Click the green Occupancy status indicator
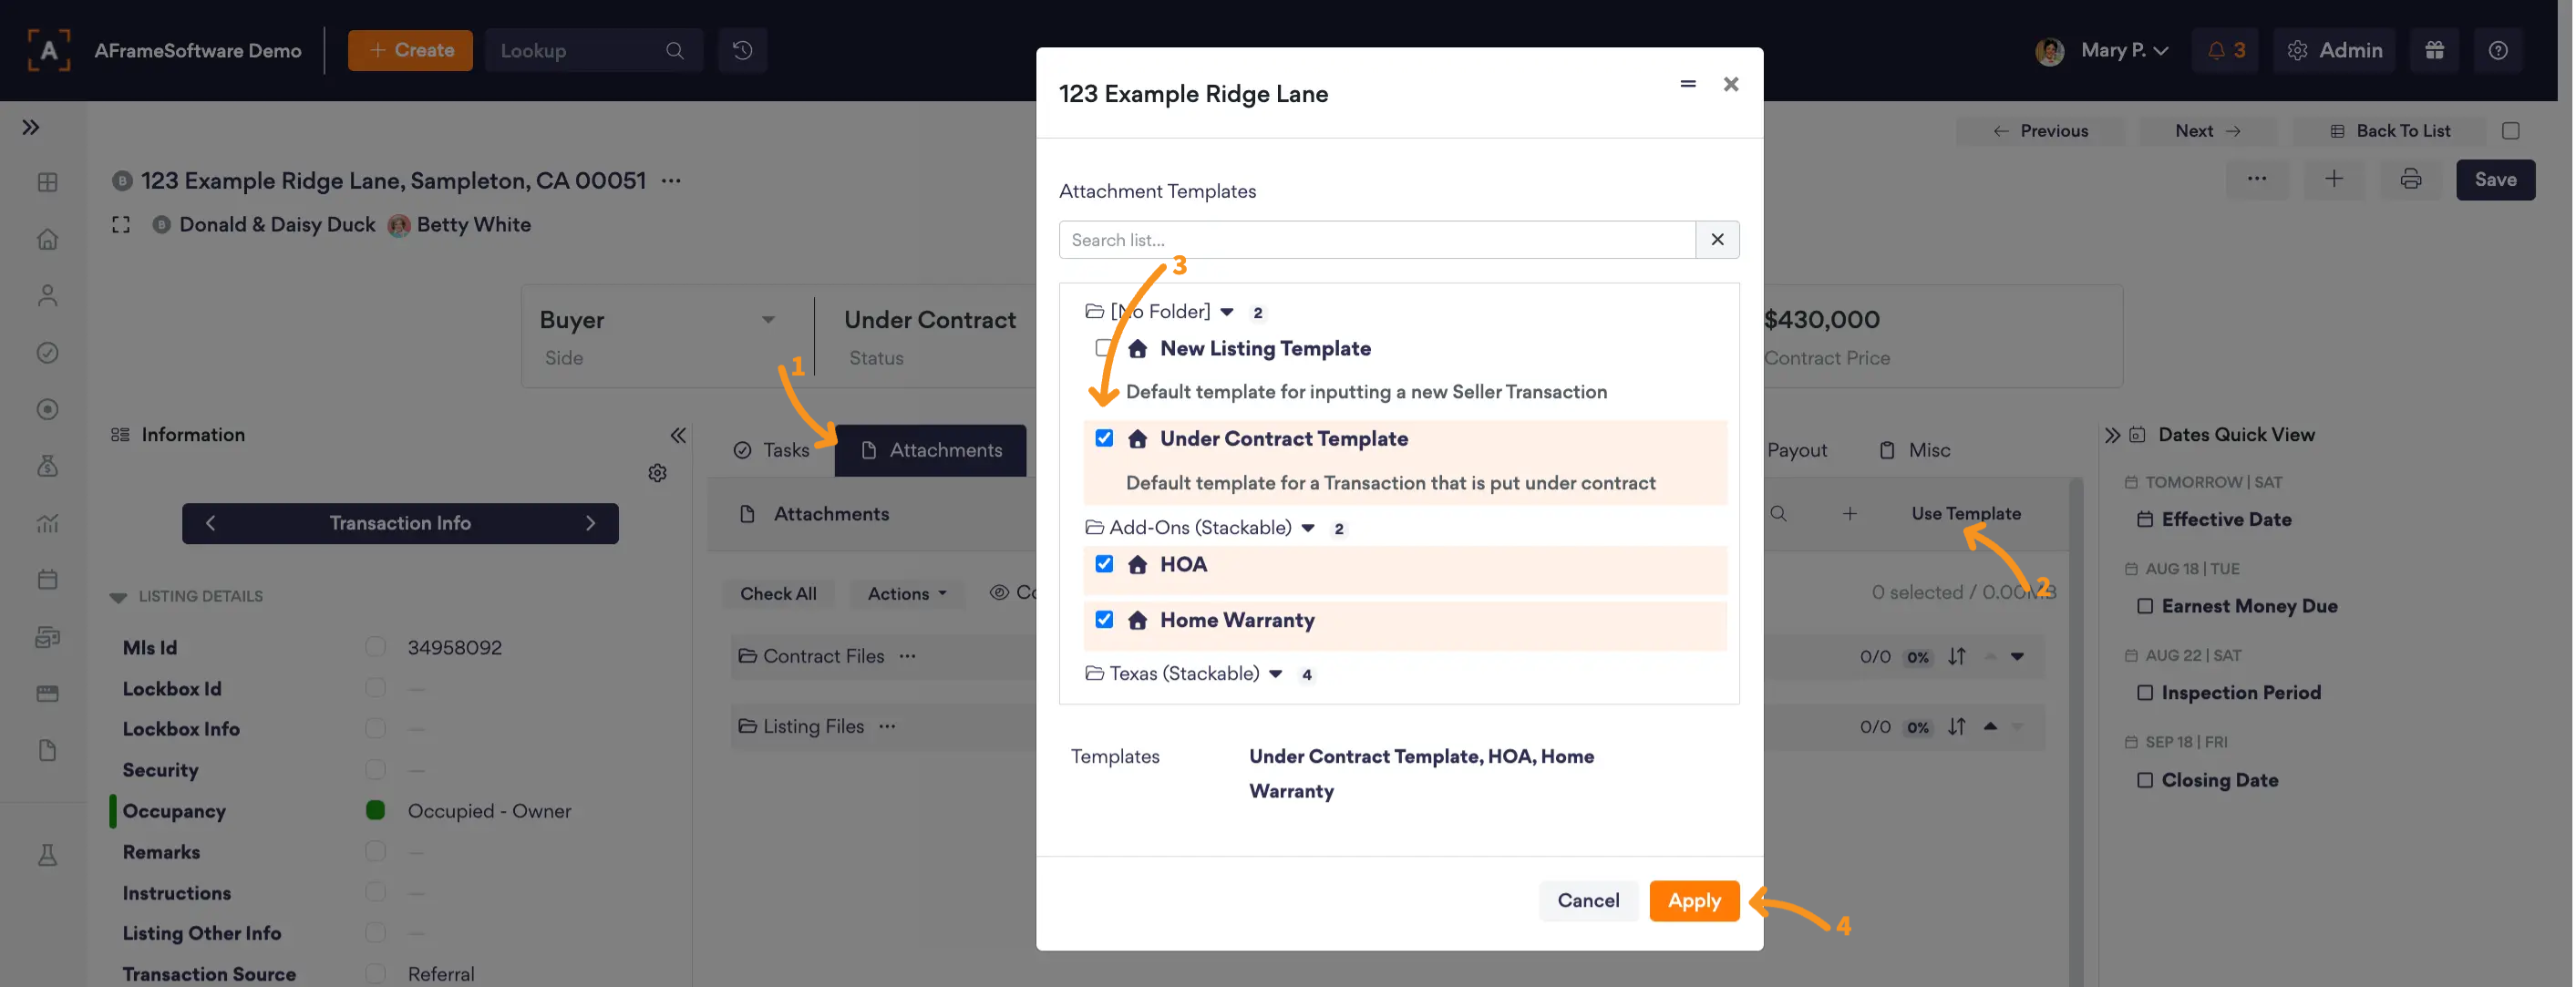This screenshot has height=987, width=2576. [x=375, y=811]
